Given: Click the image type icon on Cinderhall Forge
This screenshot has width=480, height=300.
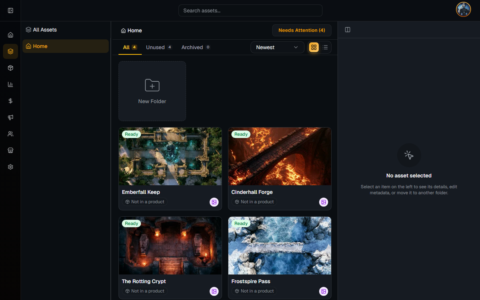Looking at the screenshot, I should 324,202.
